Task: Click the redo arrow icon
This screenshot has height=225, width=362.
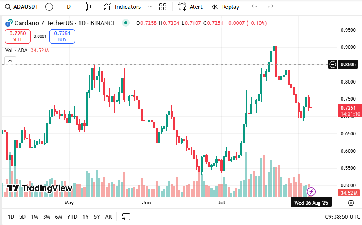Action: click(x=270, y=7)
